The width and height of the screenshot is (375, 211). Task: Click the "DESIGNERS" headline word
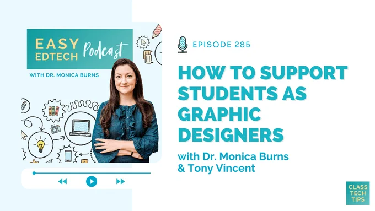click(x=231, y=135)
